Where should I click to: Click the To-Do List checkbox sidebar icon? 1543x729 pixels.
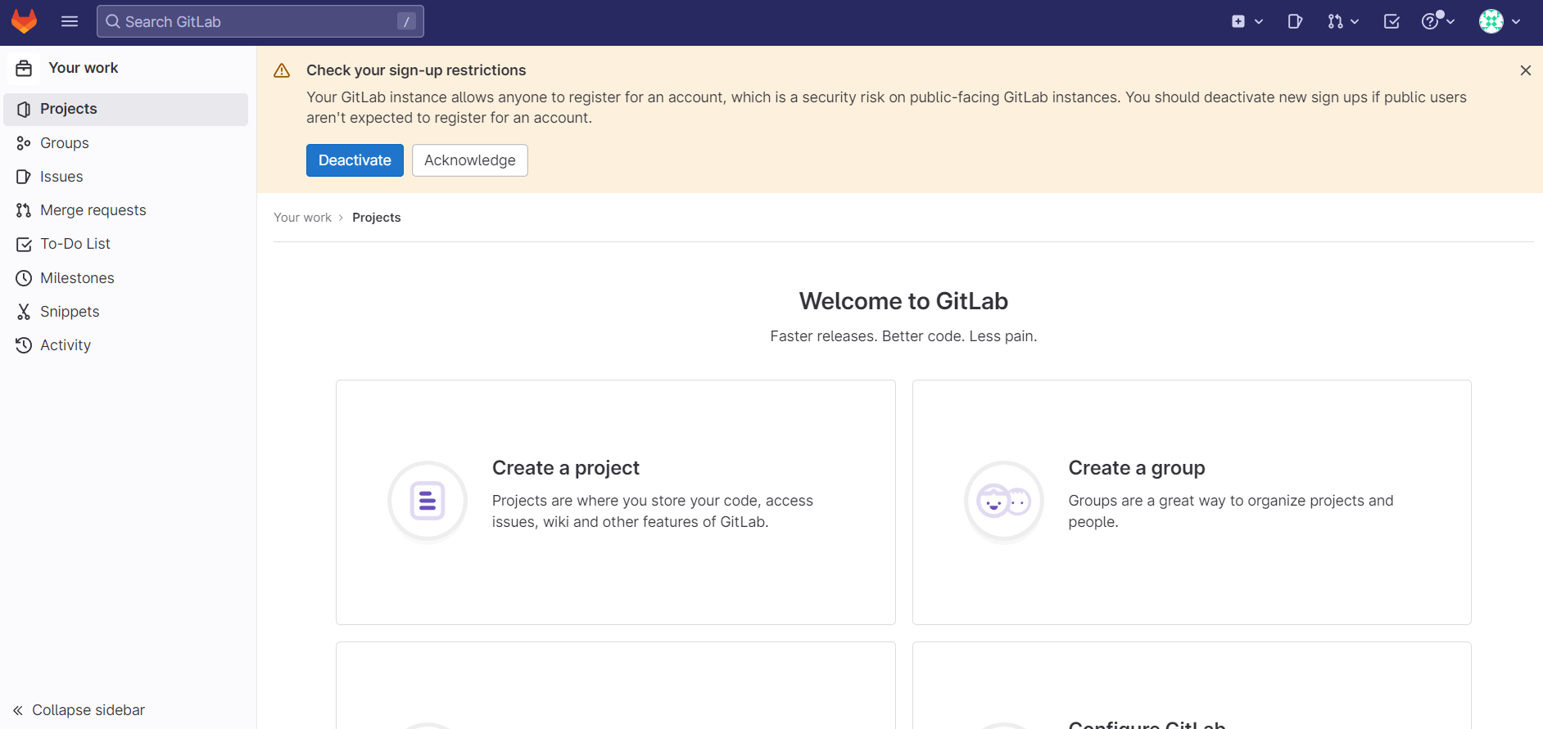pos(24,245)
